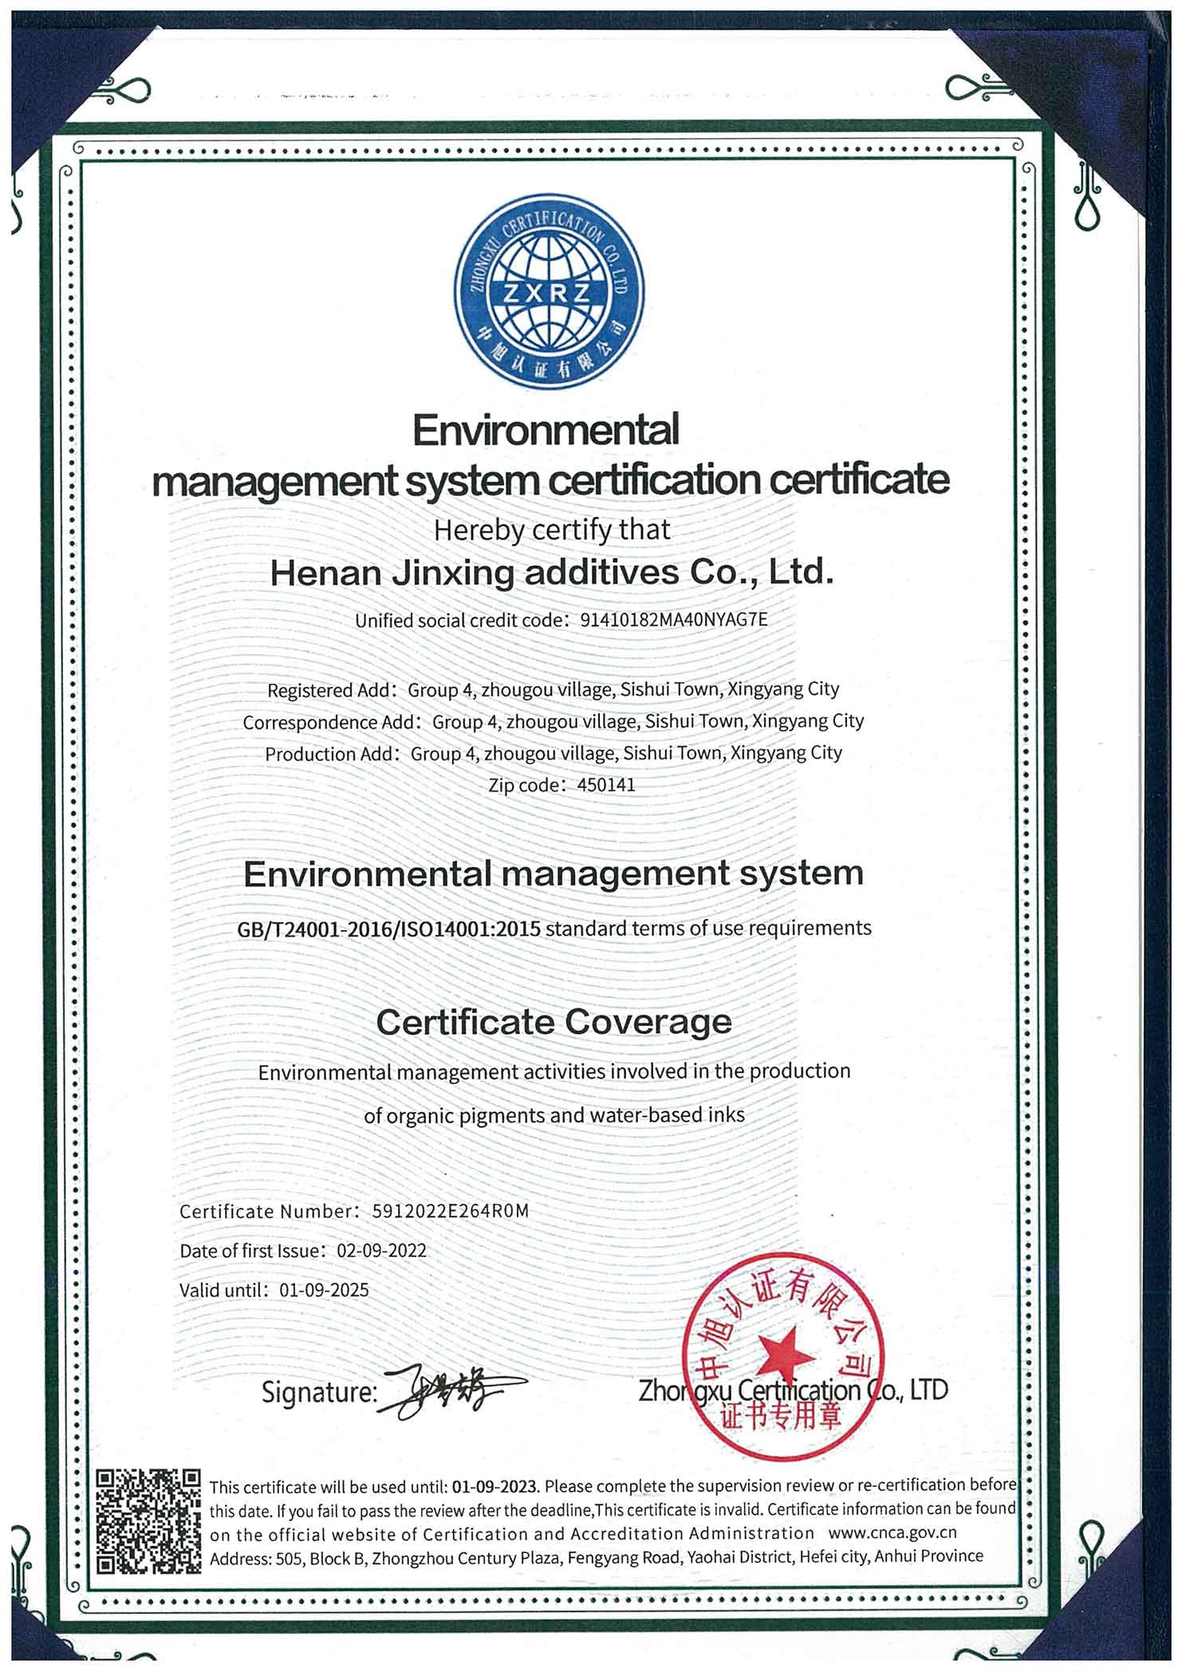
Task: Select credit code 91410182MA40NYAG7E
Action: tap(674, 619)
